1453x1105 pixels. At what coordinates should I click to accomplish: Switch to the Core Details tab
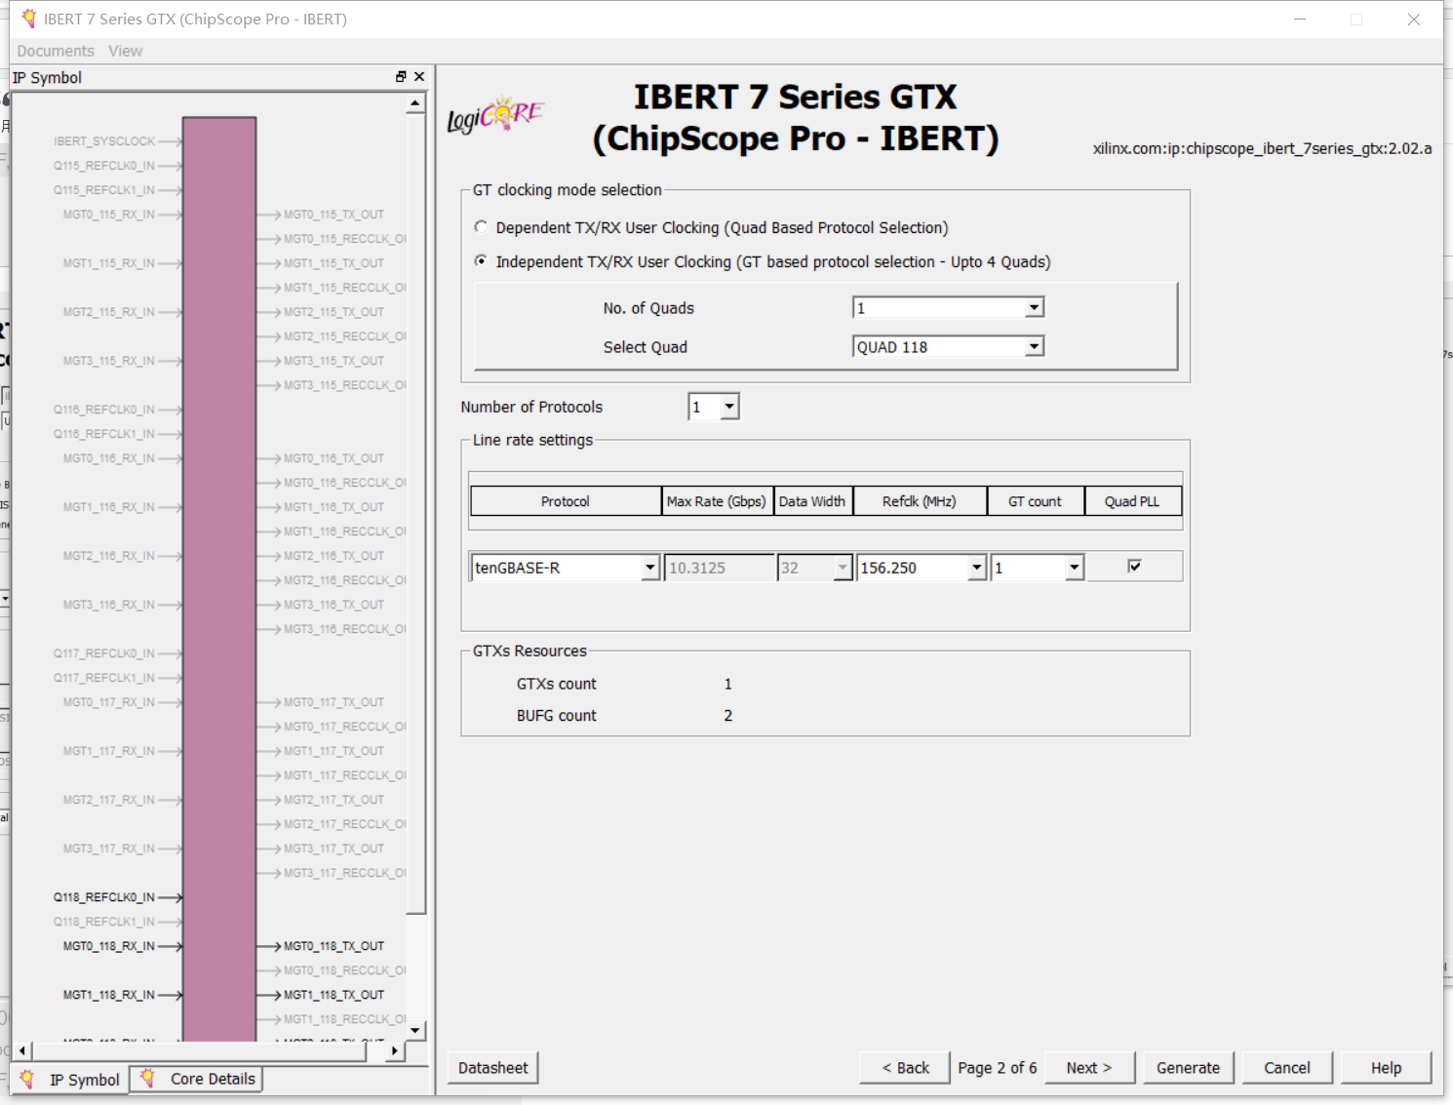196,1079
